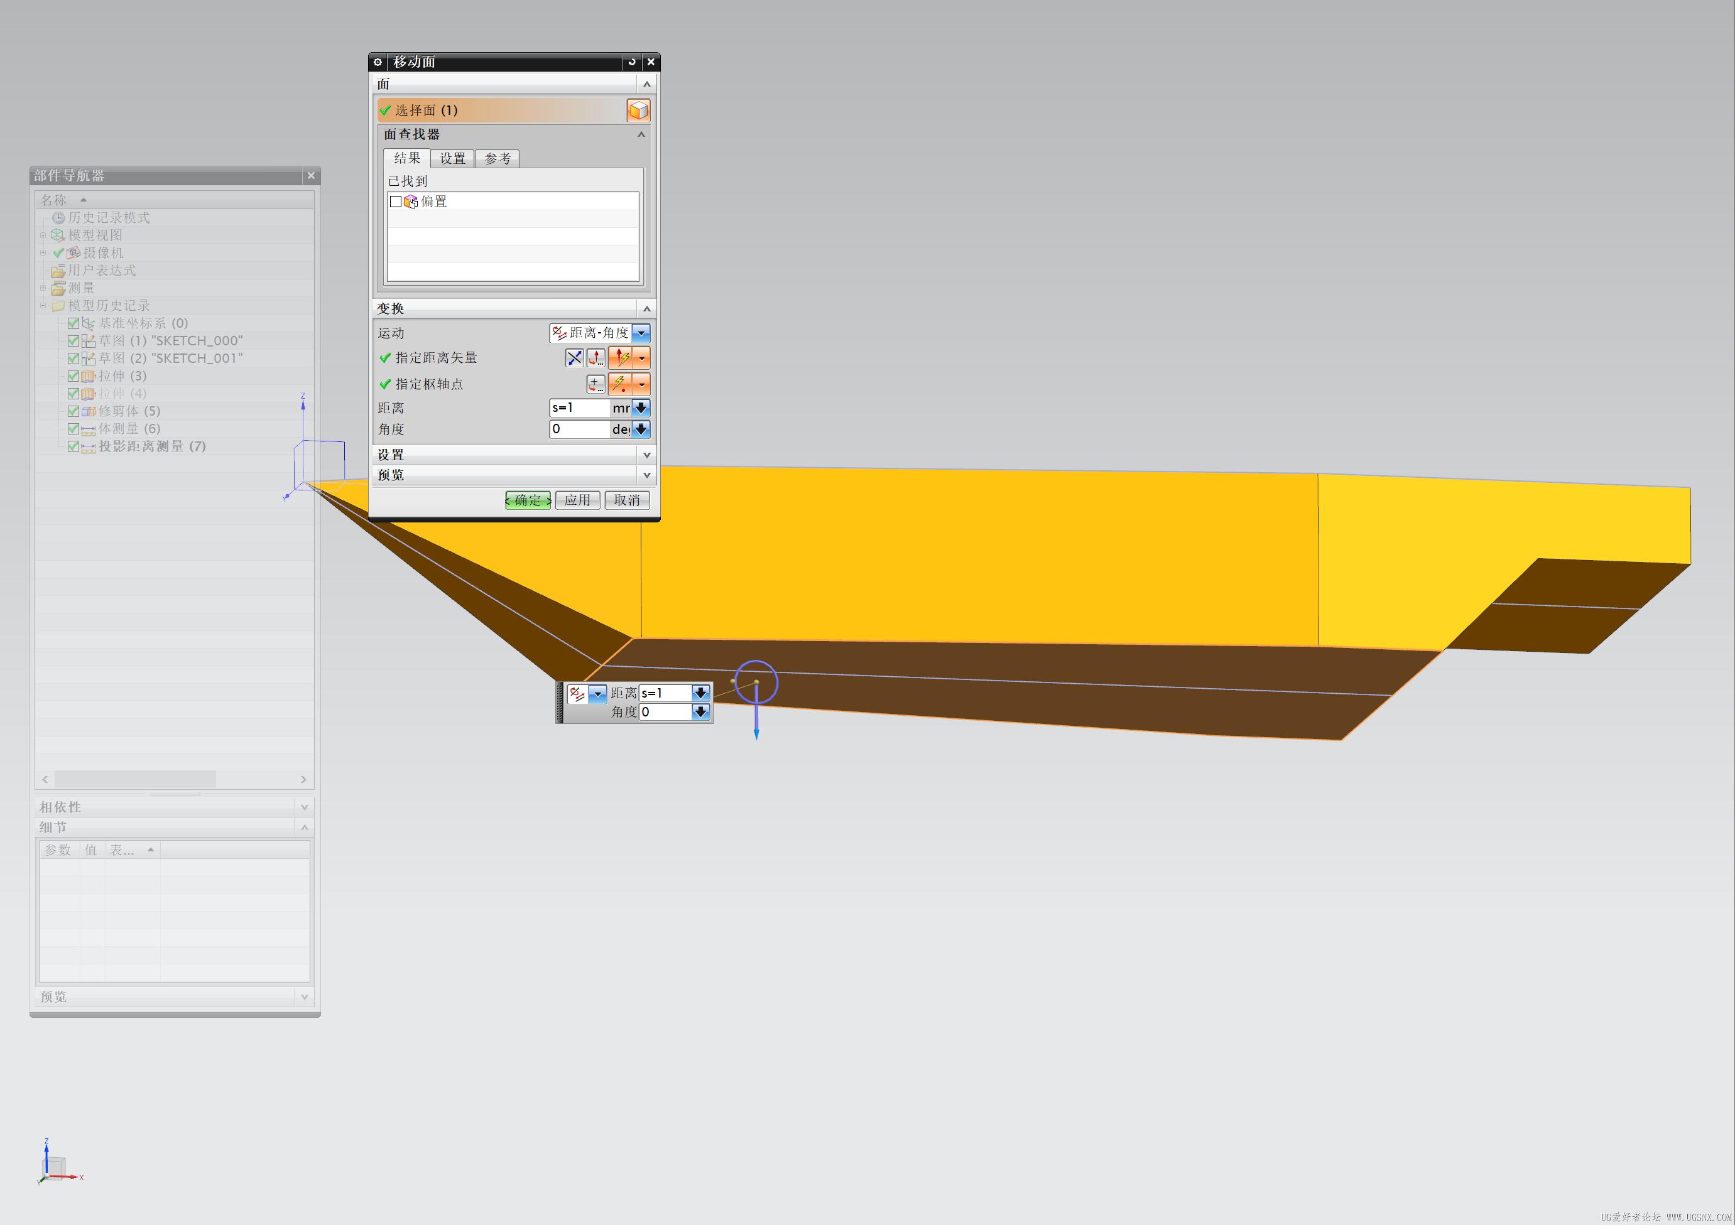Uncheck 基准坐标系 (0) checkbox
1735x1225 pixels.
(73, 323)
